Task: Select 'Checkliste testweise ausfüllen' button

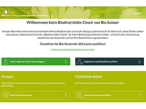Action: [109, 95]
